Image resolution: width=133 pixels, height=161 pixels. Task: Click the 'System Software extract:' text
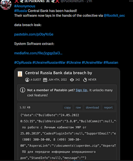(x=34, y=44)
